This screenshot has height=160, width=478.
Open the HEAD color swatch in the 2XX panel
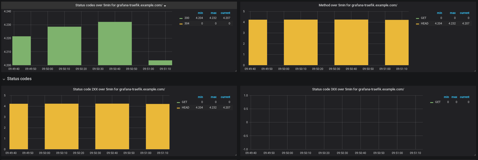(x=178, y=108)
